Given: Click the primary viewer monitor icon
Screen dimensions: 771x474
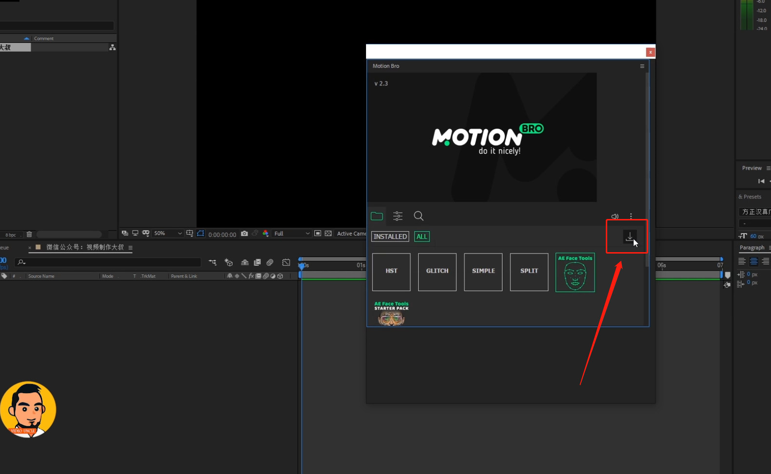Looking at the screenshot, I should [135, 233].
